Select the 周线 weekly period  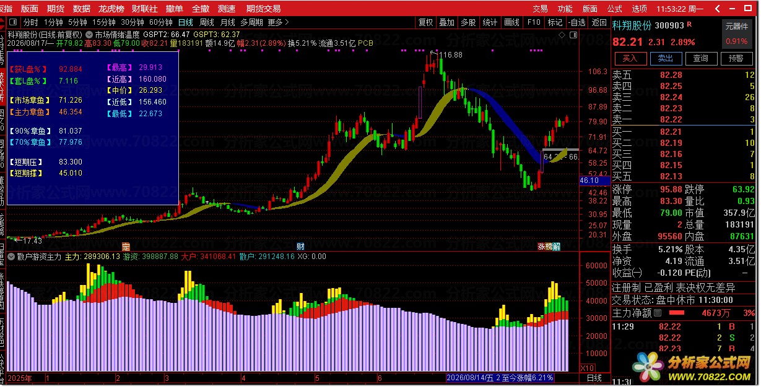pyautogui.click(x=206, y=22)
